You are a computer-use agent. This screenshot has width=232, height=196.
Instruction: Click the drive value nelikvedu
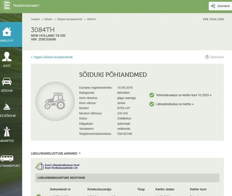coord(124,129)
